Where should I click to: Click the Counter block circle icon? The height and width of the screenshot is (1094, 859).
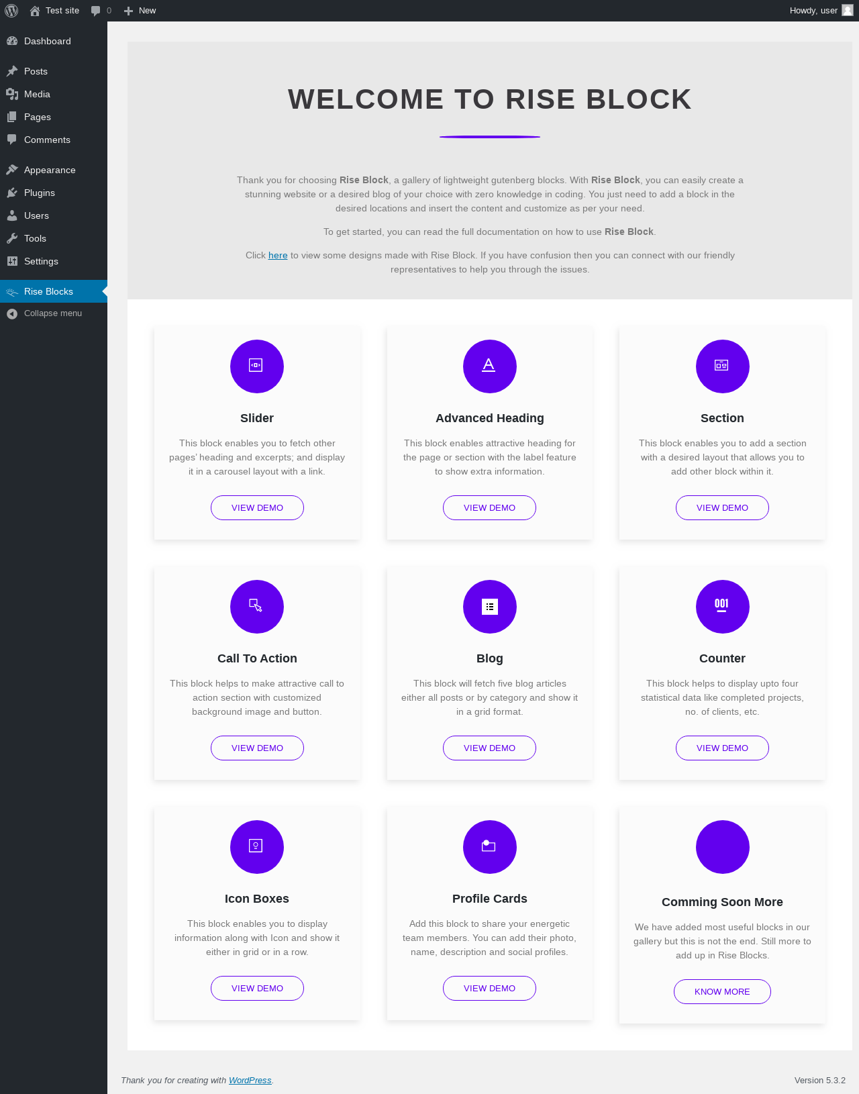click(x=723, y=607)
